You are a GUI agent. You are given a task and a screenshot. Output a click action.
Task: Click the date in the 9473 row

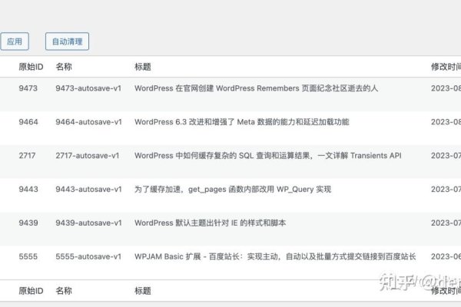point(446,88)
